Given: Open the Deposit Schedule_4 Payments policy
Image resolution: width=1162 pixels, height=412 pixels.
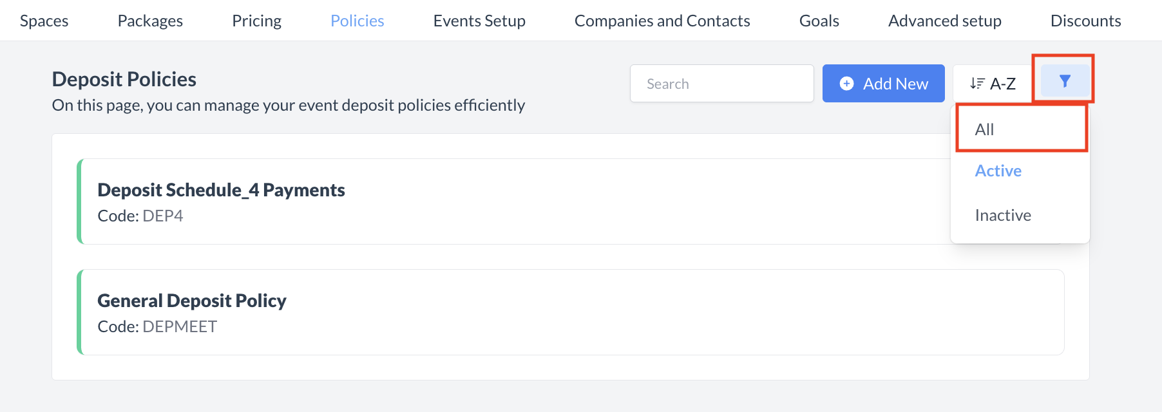Looking at the screenshot, I should pyautogui.click(x=221, y=190).
